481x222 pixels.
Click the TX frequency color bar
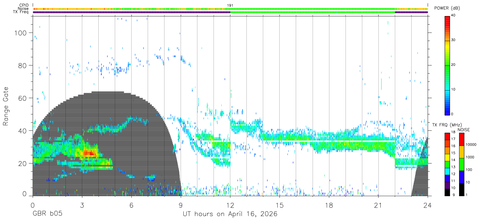point(447,164)
